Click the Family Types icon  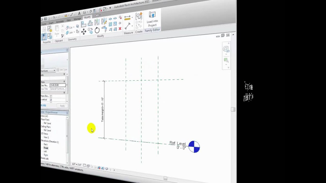point(49,36)
